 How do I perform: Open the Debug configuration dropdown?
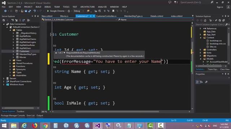(83, 11)
